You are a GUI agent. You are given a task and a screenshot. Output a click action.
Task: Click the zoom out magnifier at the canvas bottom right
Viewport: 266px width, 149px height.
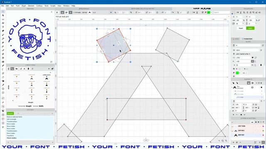(219, 141)
